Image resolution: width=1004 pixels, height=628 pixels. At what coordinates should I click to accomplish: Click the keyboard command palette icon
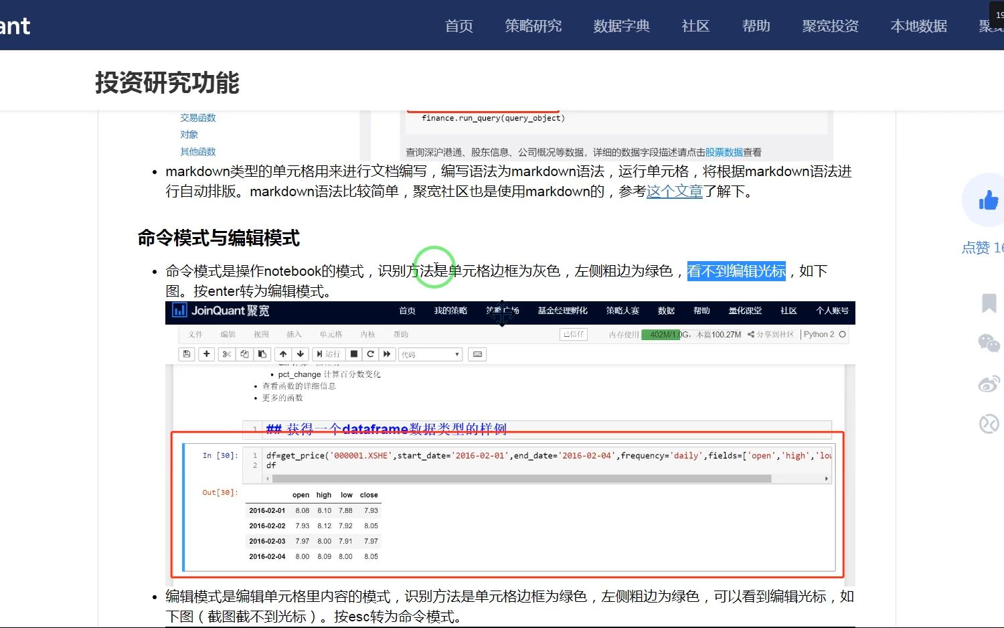coord(477,354)
